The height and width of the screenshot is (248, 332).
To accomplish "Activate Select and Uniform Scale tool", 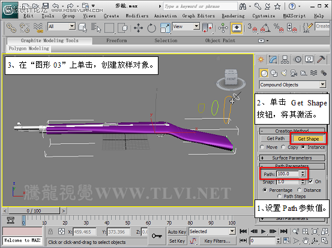I will tap(165, 28).
